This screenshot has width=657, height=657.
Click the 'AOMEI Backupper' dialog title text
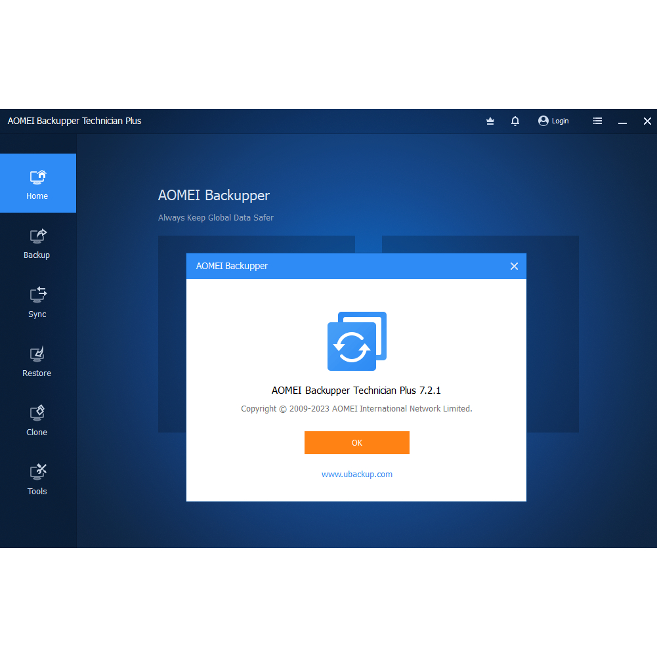(232, 266)
